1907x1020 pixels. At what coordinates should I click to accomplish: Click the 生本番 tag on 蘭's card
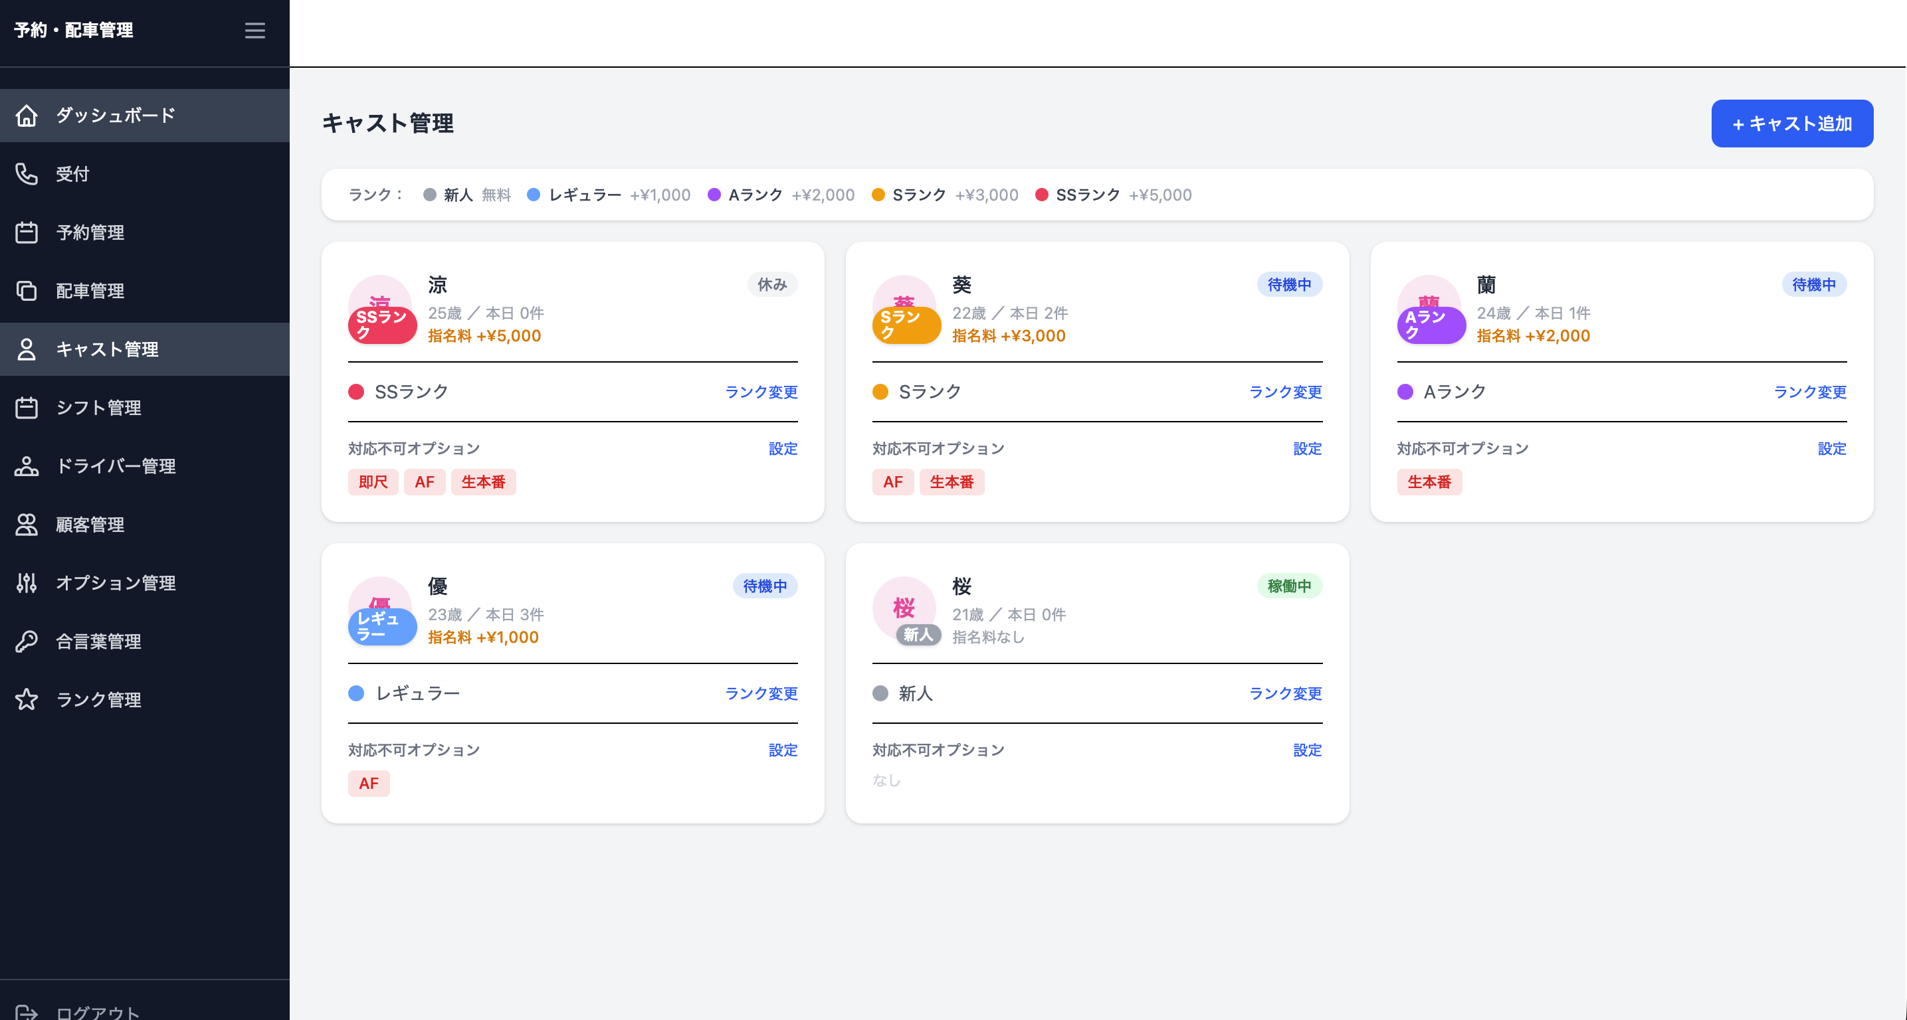(1429, 482)
